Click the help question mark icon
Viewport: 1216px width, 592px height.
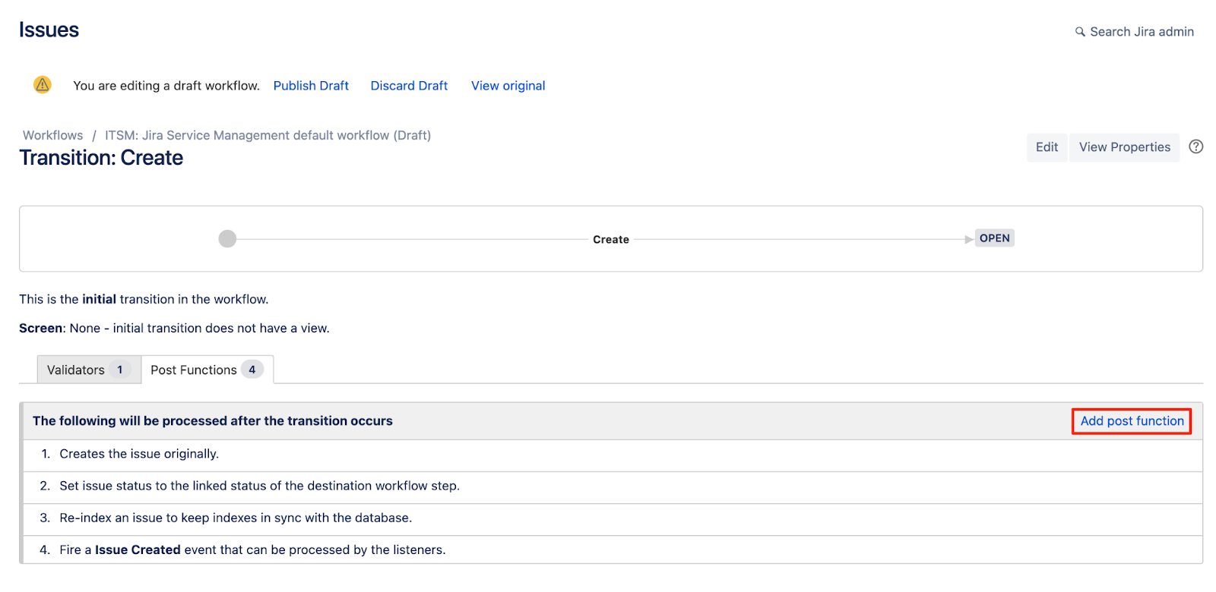click(x=1195, y=146)
